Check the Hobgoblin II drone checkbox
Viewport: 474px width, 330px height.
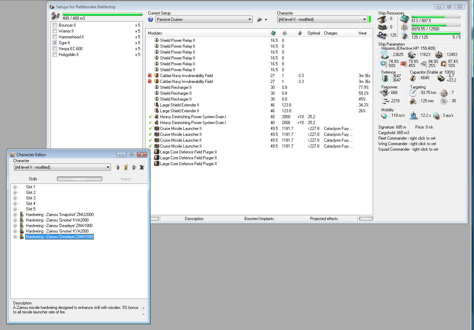[55, 55]
